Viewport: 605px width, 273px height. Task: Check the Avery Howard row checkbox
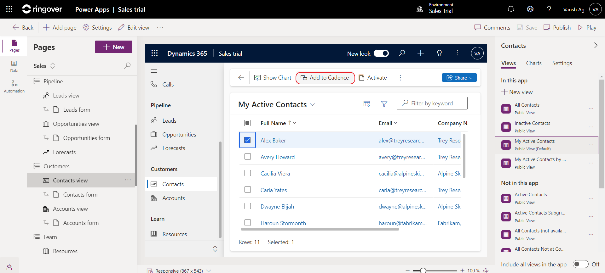click(248, 157)
